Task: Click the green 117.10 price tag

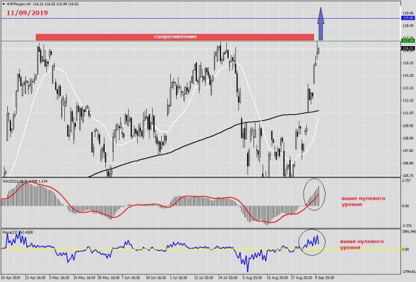Action: pos(408,41)
